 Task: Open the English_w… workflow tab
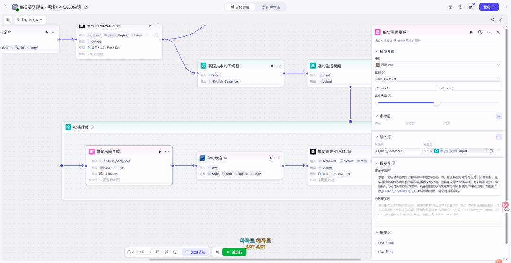tap(30, 19)
